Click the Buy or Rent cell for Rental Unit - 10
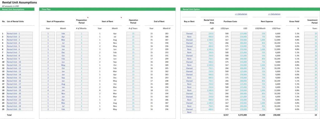 189,62
